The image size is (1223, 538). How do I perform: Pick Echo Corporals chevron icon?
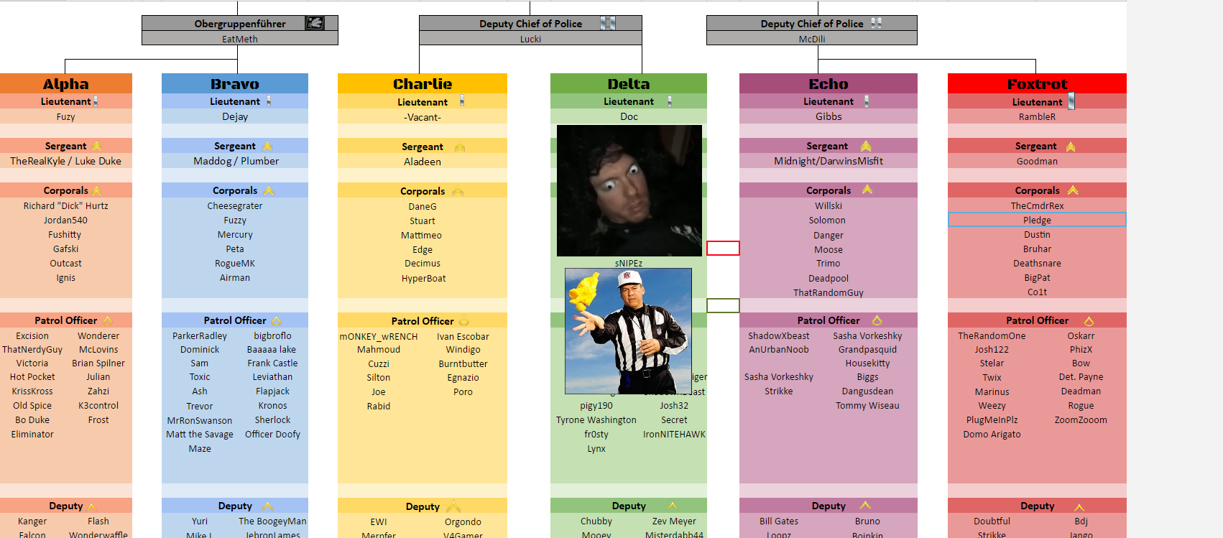867,190
